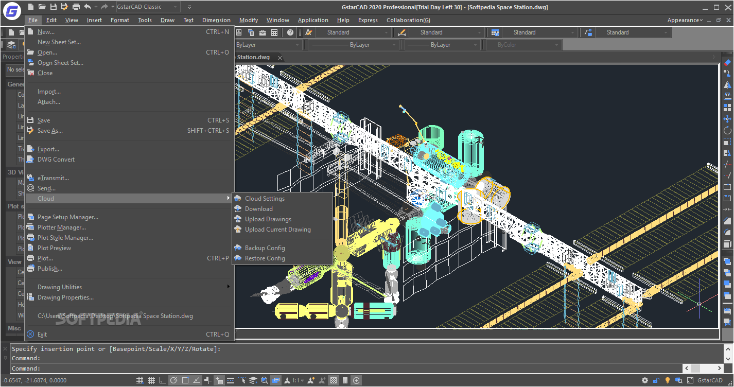Click the Plot printer icon in quick access toolbar
This screenshot has height=387, width=734.
click(x=76, y=7)
